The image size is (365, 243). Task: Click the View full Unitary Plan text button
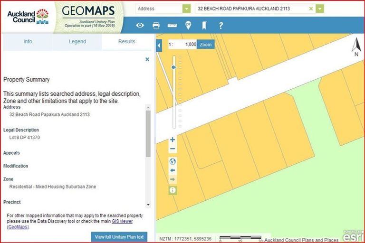[119, 237]
